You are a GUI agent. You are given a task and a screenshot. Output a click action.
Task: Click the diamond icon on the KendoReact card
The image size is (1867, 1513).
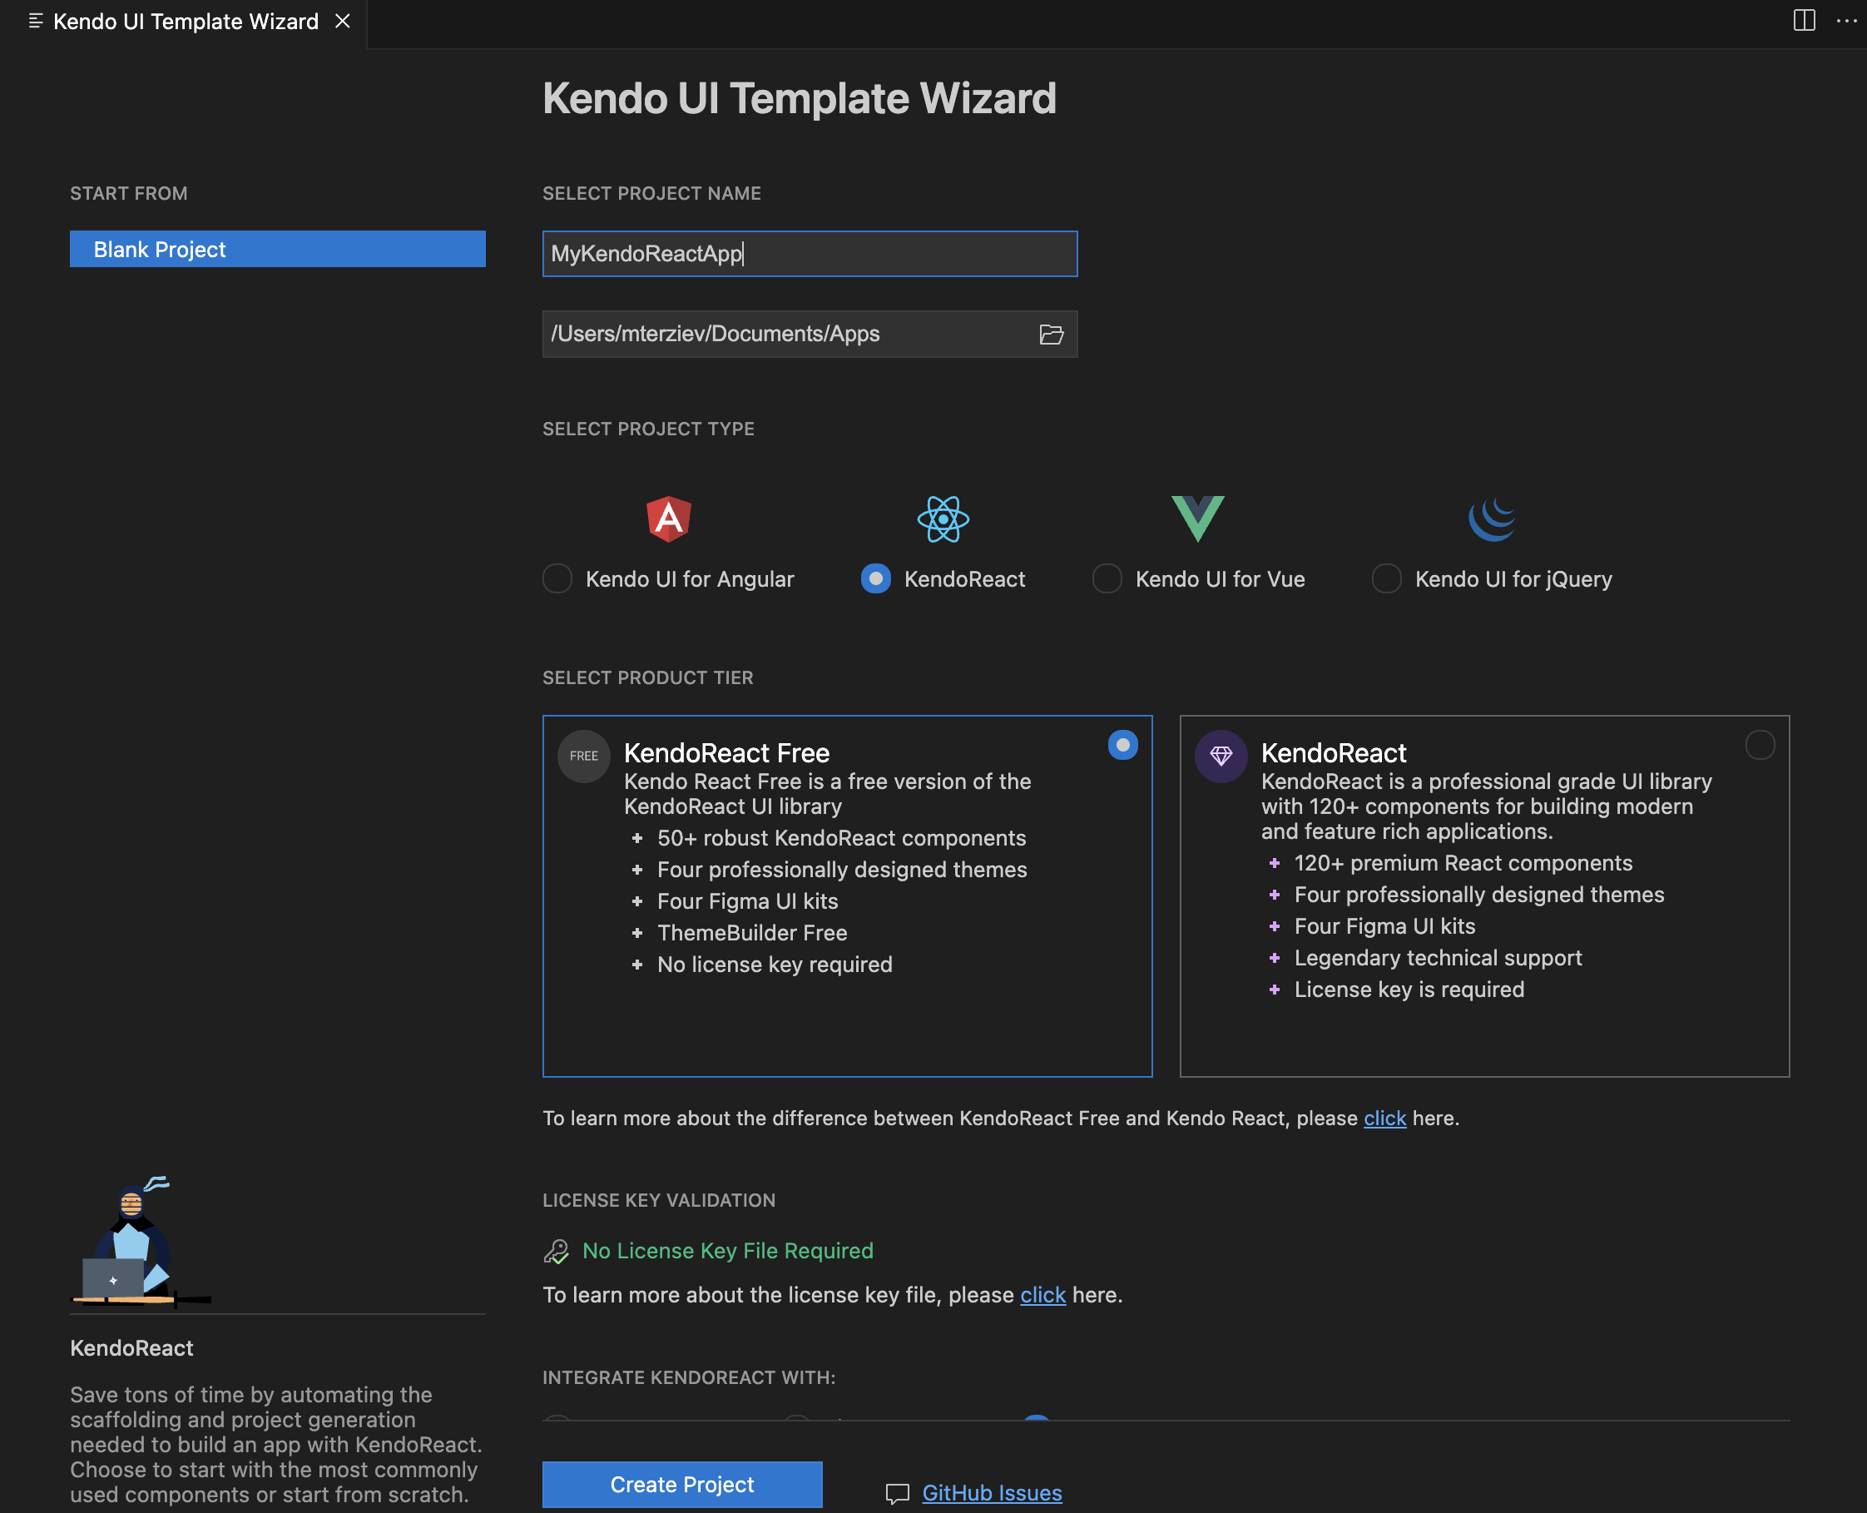tap(1221, 756)
